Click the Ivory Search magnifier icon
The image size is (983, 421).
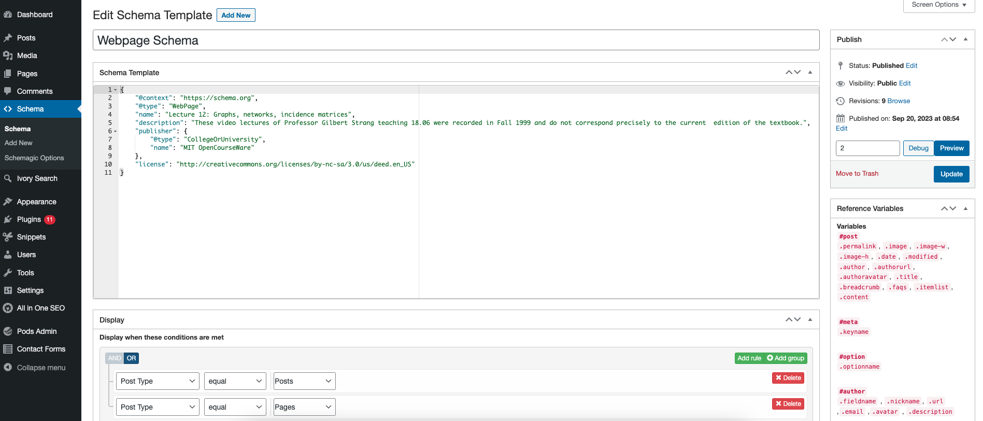(x=8, y=178)
